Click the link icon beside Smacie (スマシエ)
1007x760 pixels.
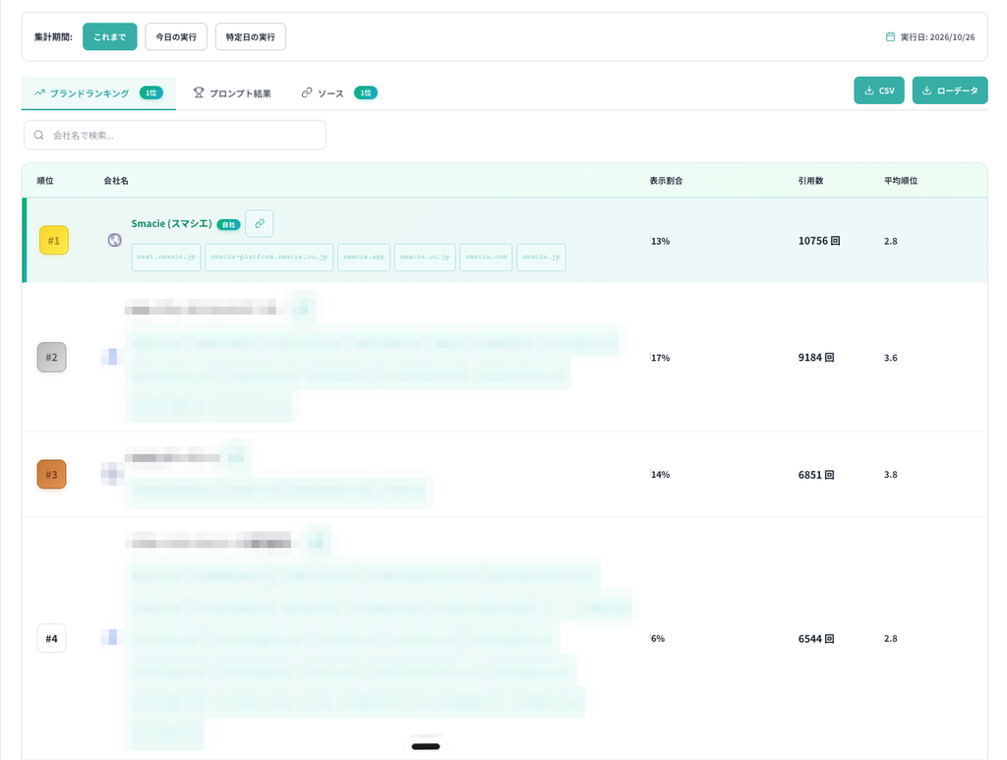[260, 223]
